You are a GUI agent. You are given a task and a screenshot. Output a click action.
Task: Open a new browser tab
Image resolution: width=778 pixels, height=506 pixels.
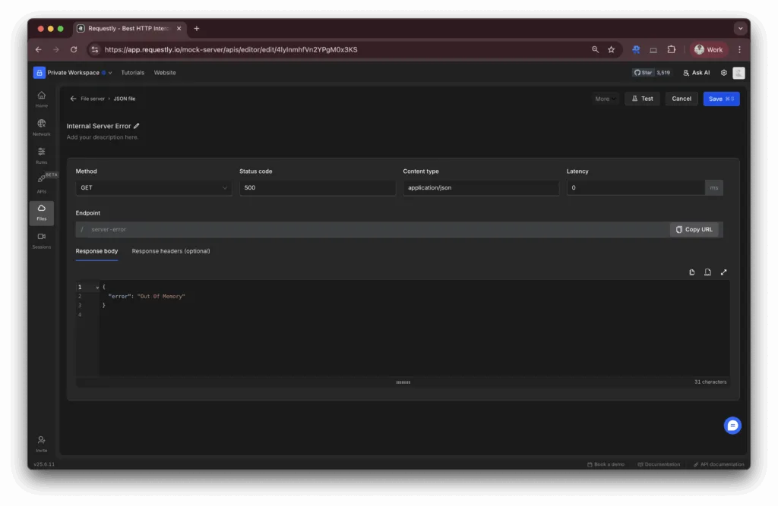coord(197,29)
